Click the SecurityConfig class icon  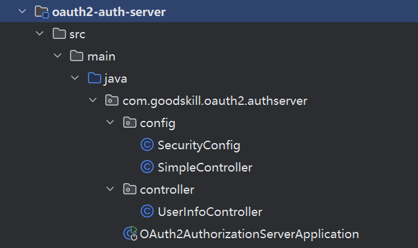click(147, 146)
